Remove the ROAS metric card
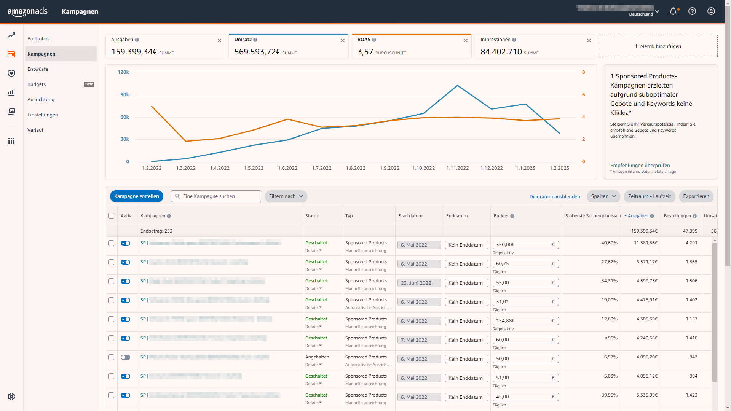This screenshot has width=731, height=411. 465,41
